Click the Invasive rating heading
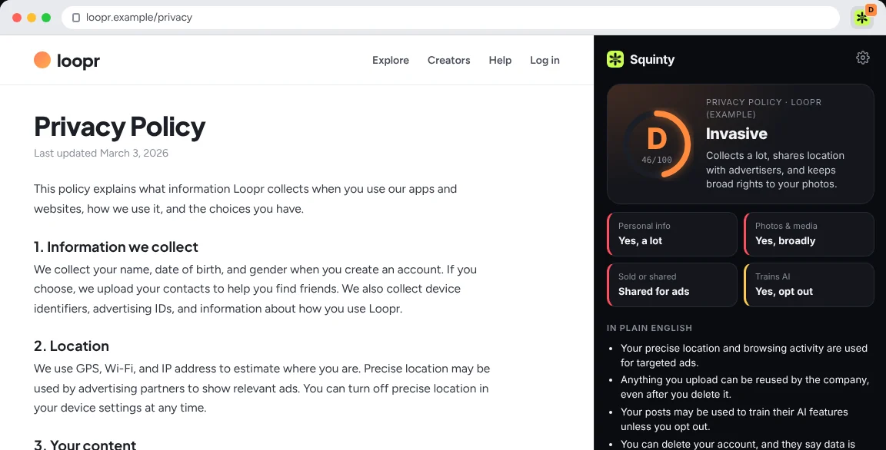886x450 pixels. 736,134
